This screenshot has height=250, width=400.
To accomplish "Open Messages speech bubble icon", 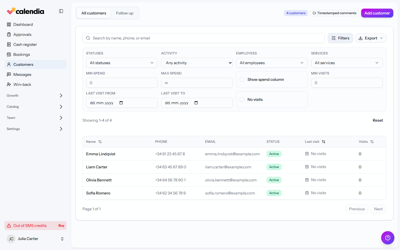I will point(9,74).
